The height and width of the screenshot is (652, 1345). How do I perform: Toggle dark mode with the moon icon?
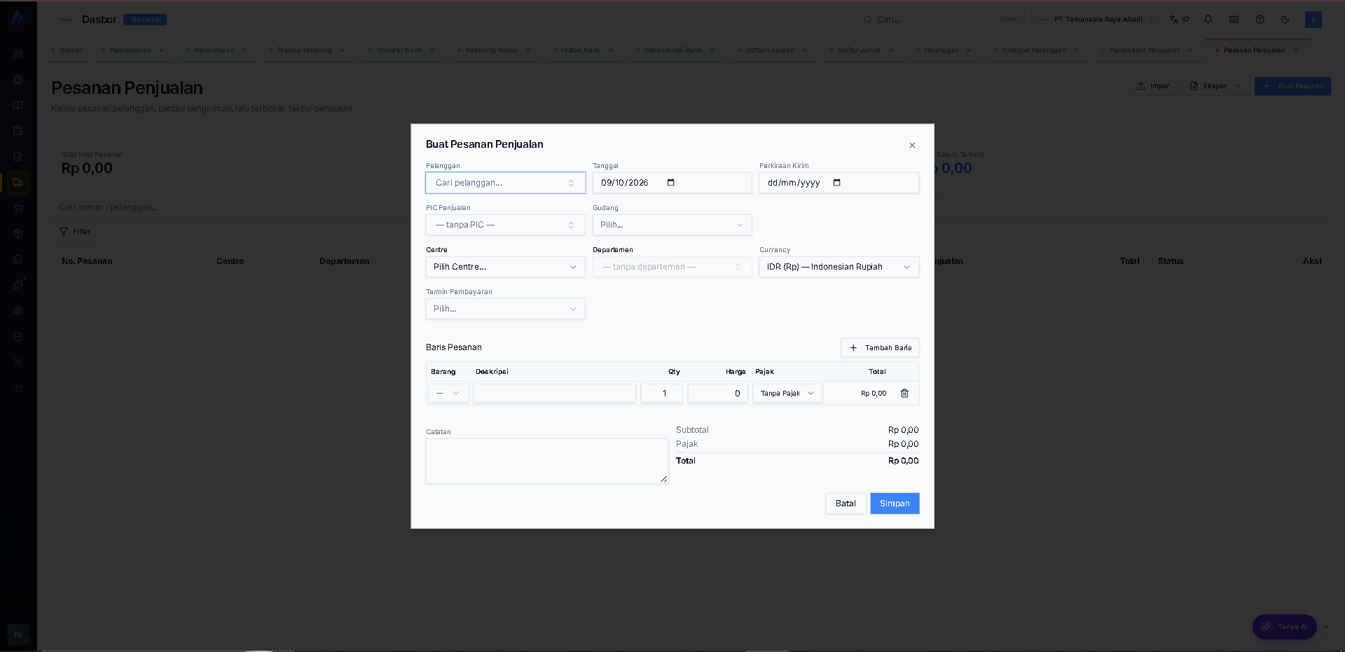point(1285,20)
